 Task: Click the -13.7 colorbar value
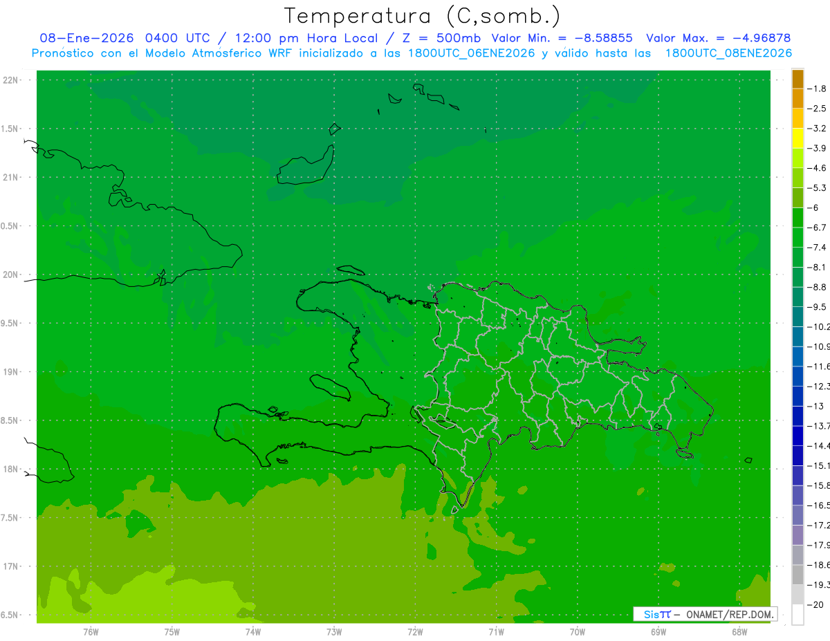pyautogui.click(x=818, y=426)
